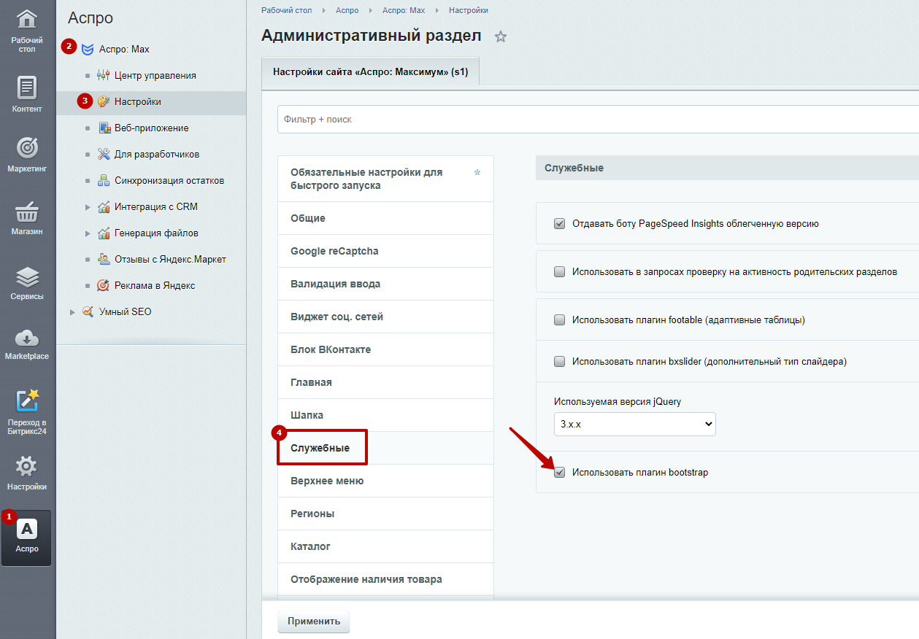The width and height of the screenshot is (919, 639).
Task: Click the Умный SEO icon
Action: point(88,312)
